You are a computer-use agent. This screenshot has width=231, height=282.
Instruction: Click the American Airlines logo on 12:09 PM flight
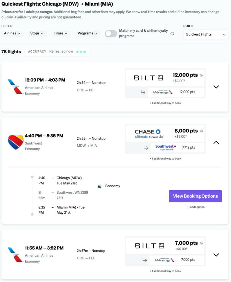click(15, 86)
